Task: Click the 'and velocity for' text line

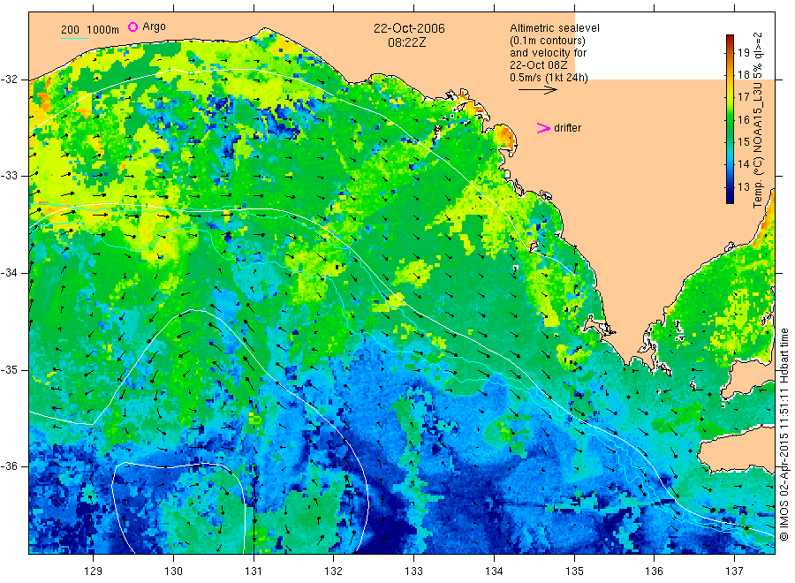Action: coord(548,53)
